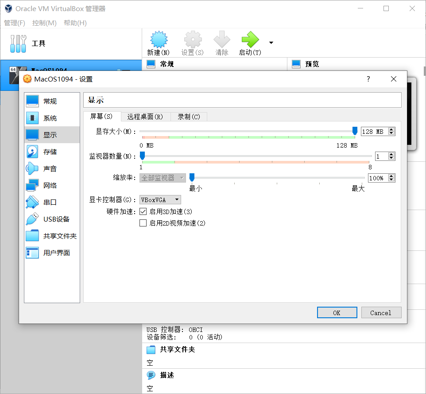Open the 帮助 menu
The width and height of the screenshot is (426, 394).
(x=75, y=23)
